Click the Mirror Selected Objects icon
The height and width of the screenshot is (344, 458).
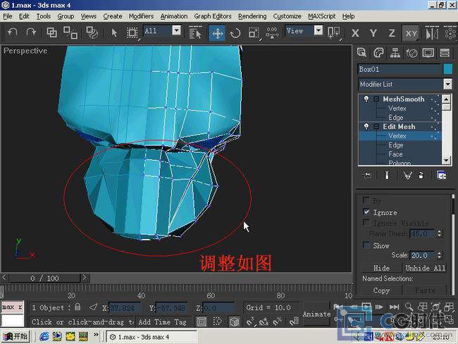(x=432, y=32)
